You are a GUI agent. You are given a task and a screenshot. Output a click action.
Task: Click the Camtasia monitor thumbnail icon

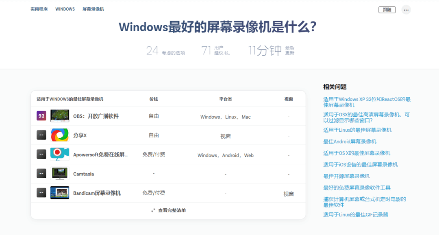coord(60,173)
